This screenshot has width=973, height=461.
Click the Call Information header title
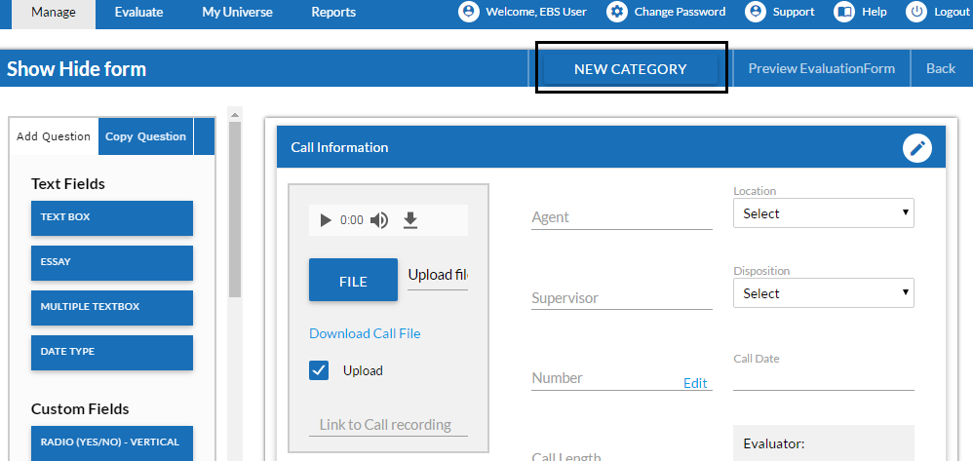[x=339, y=148]
